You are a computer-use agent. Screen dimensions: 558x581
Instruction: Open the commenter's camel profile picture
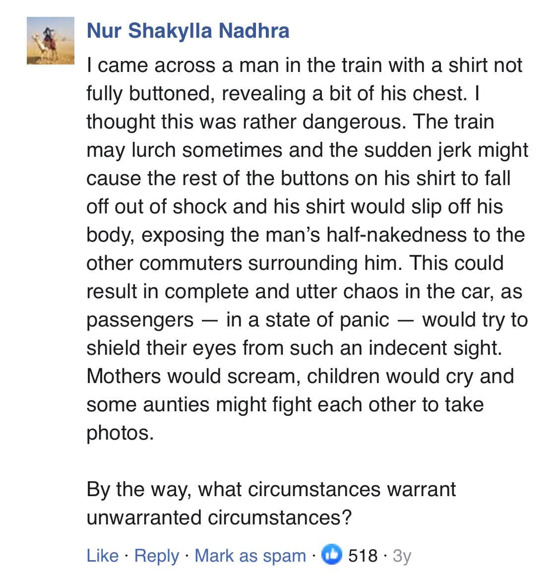pyautogui.click(x=50, y=40)
